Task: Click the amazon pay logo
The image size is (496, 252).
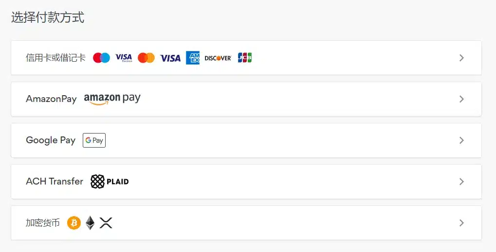Action: pos(112,99)
